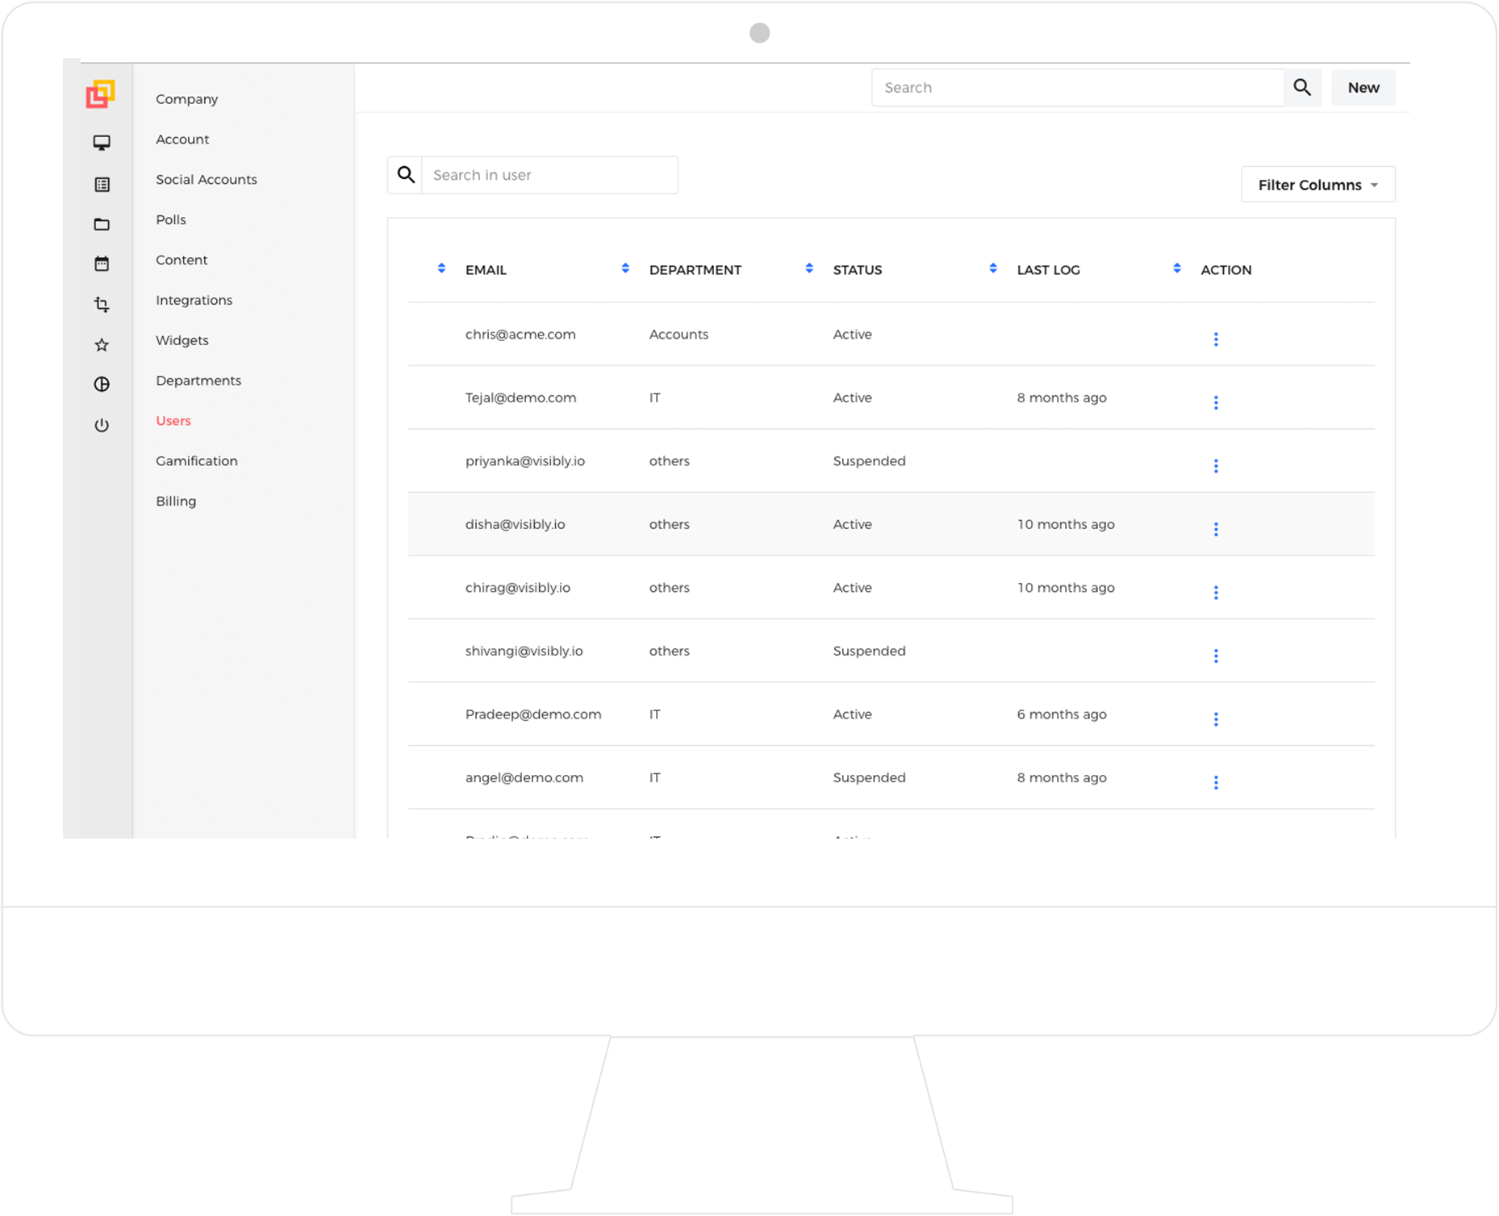The width and height of the screenshot is (1499, 1216).
Task: Open the calendar icon in sidebar
Action: [x=102, y=264]
